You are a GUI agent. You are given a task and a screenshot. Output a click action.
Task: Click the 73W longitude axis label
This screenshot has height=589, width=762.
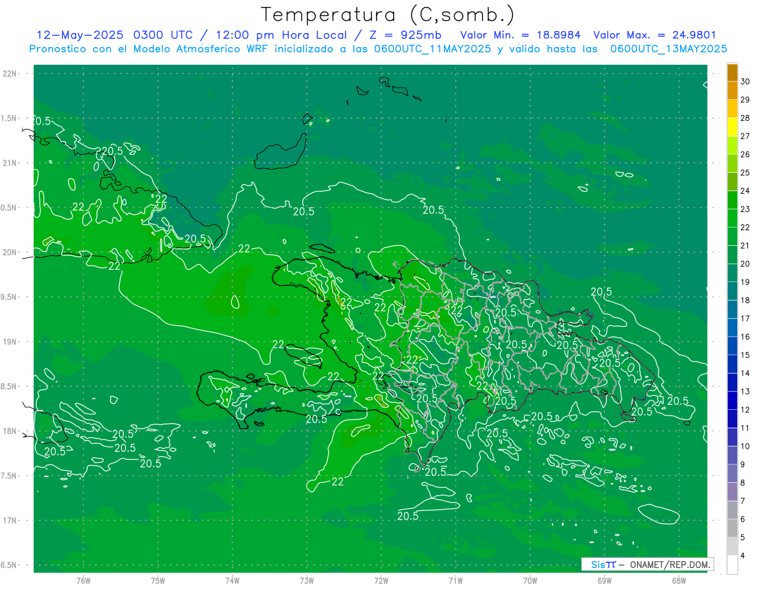point(307,580)
